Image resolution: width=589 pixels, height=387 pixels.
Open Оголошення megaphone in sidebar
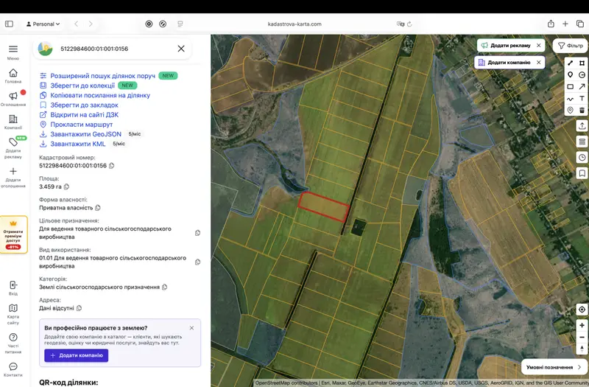coord(13,96)
